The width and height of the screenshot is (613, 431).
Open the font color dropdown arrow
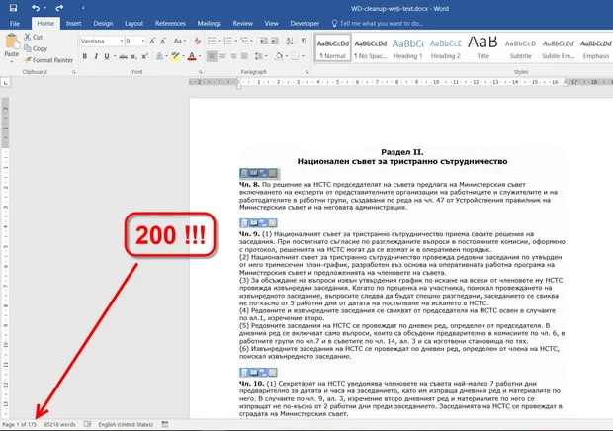(200, 57)
